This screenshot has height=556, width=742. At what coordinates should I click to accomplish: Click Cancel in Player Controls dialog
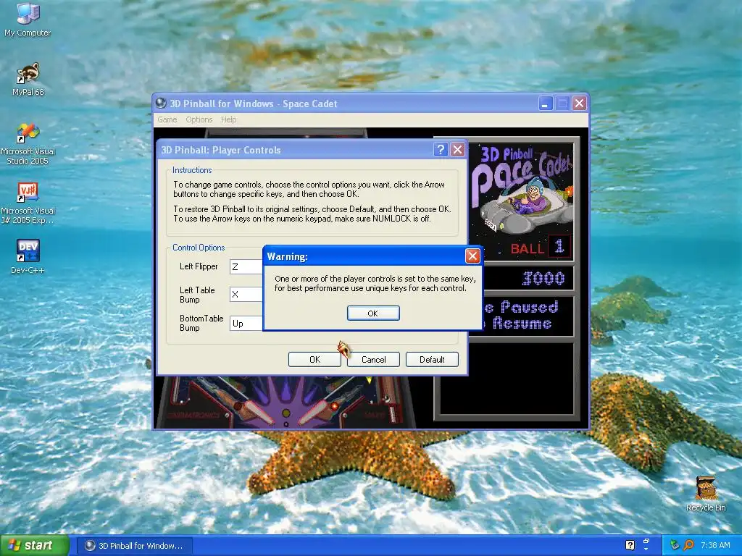point(373,359)
